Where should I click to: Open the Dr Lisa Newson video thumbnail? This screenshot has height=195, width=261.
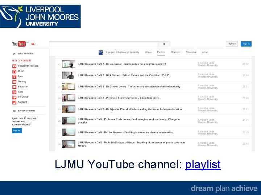69,132
